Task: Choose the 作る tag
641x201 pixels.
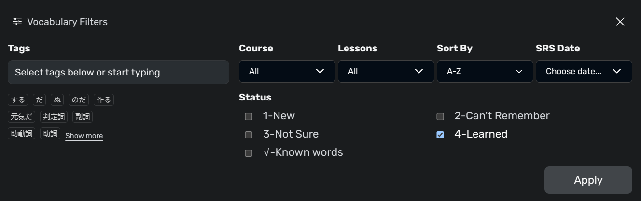Action: tap(104, 100)
